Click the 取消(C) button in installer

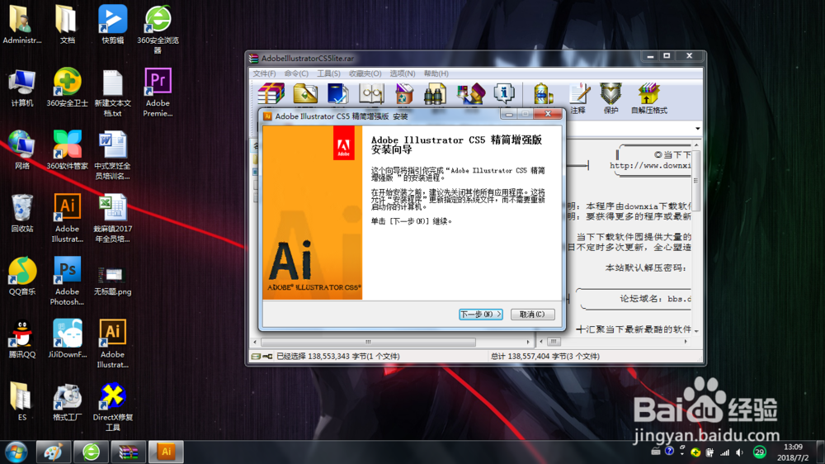coord(532,315)
